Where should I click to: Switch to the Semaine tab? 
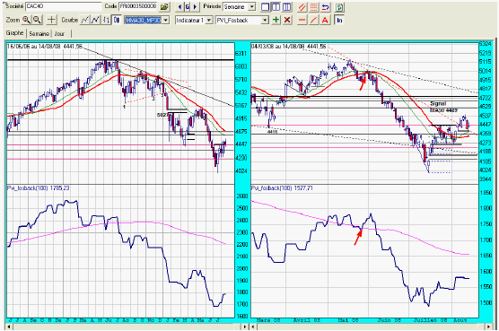pyautogui.click(x=39, y=33)
